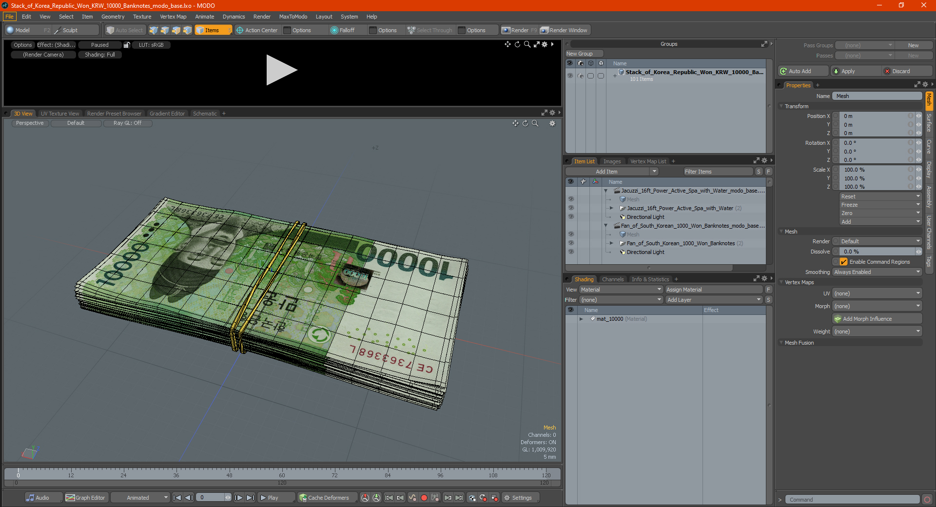The width and height of the screenshot is (936, 507).
Task: Open Add Layer dropdown
Action: pyautogui.click(x=714, y=300)
